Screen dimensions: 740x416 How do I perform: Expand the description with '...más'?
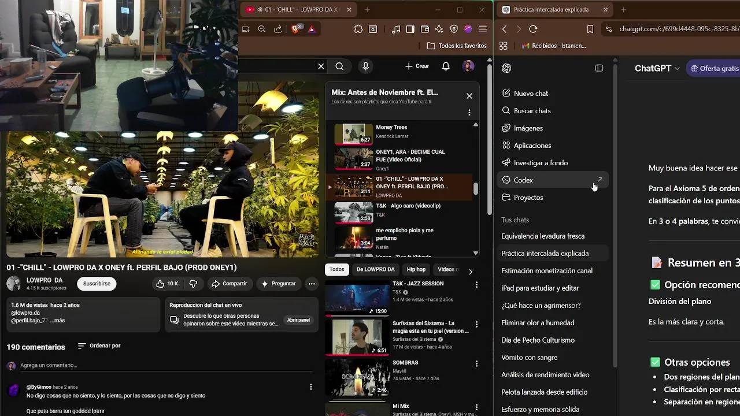pyautogui.click(x=58, y=321)
